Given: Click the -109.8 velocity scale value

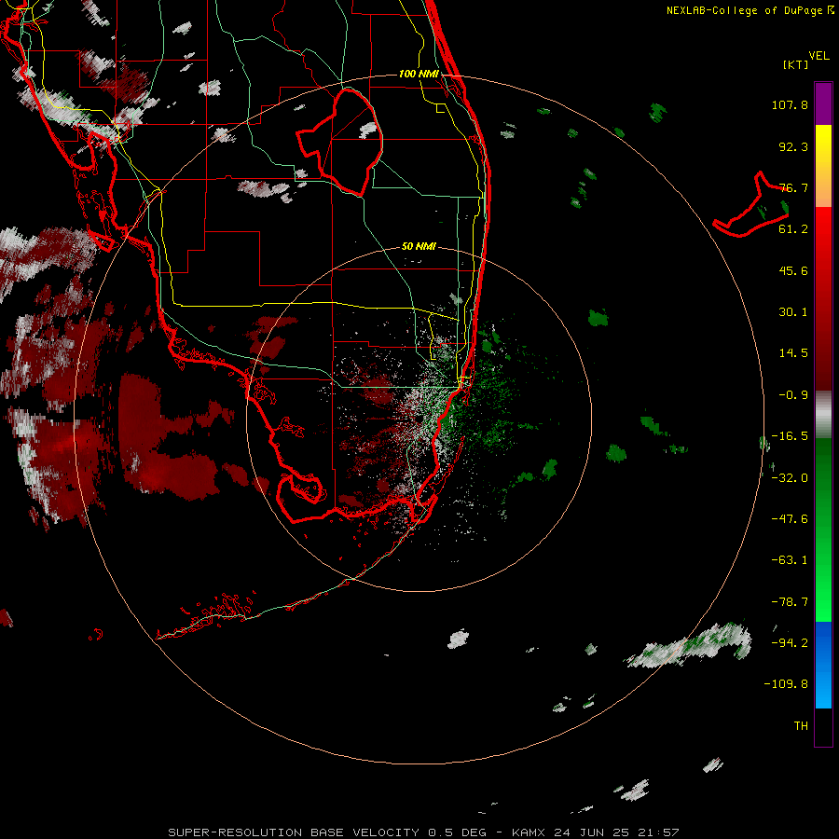Looking at the screenshot, I should 786,684.
